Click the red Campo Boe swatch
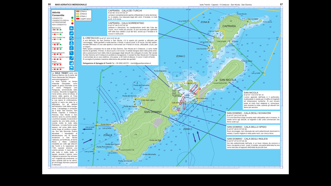This screenshot has height=186, width=331. coord(78,19)
